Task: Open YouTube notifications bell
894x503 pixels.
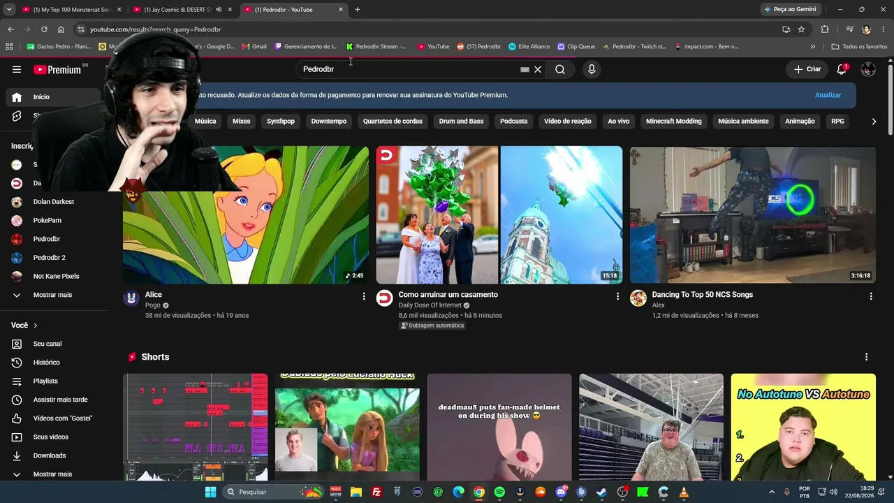Action: (842, 69)
